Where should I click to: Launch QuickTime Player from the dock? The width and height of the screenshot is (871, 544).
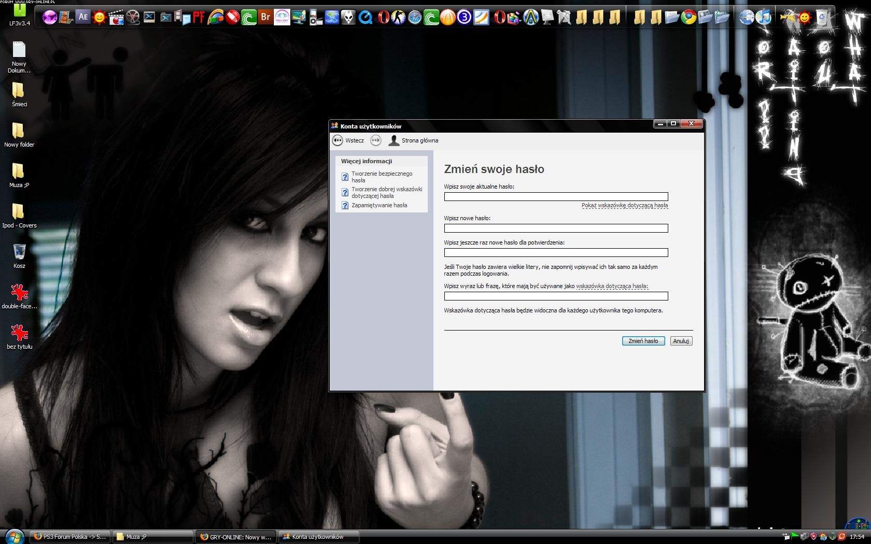pos(366,18)
